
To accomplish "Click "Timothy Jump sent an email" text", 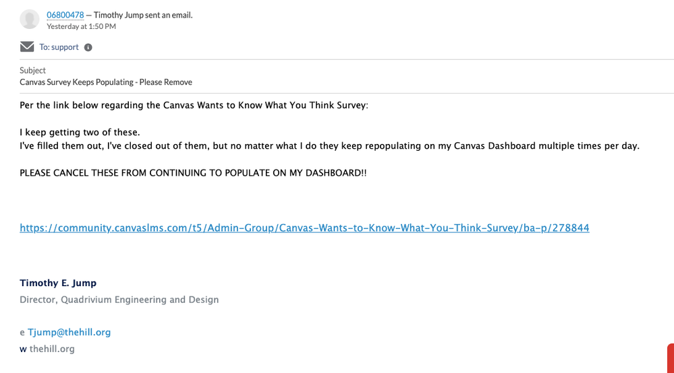I will click(x=143, y=15).
